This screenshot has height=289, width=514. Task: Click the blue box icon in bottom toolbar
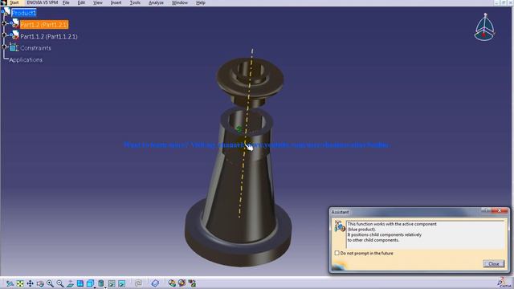(x=155, y=283)
